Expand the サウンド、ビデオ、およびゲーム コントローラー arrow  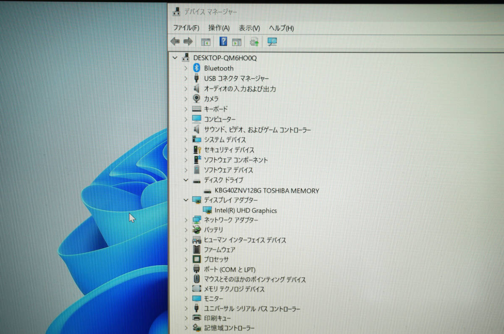[x=186, y=130]
